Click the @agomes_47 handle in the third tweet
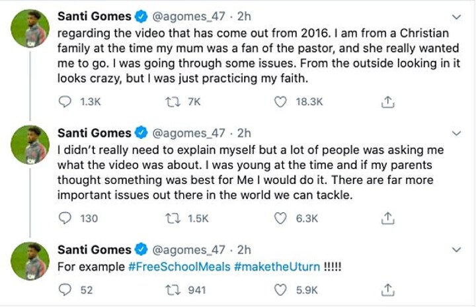This screenshot has height=307, width=476. [x=190, y=249]
